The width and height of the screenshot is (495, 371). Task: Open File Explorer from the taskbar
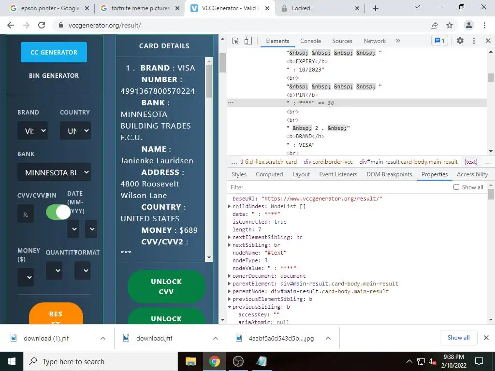[190, 361]
